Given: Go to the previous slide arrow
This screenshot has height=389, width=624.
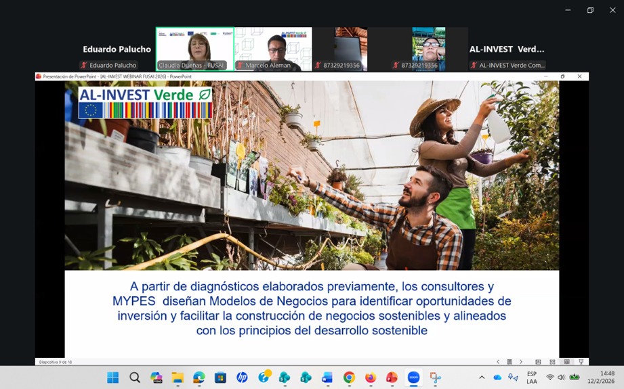Looking at the screenshot, I should coord(498,362).
